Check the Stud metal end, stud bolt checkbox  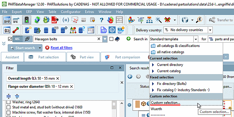8,107
